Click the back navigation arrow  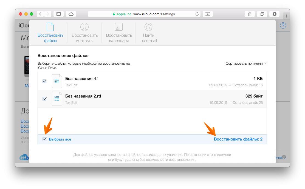[40, 14]
